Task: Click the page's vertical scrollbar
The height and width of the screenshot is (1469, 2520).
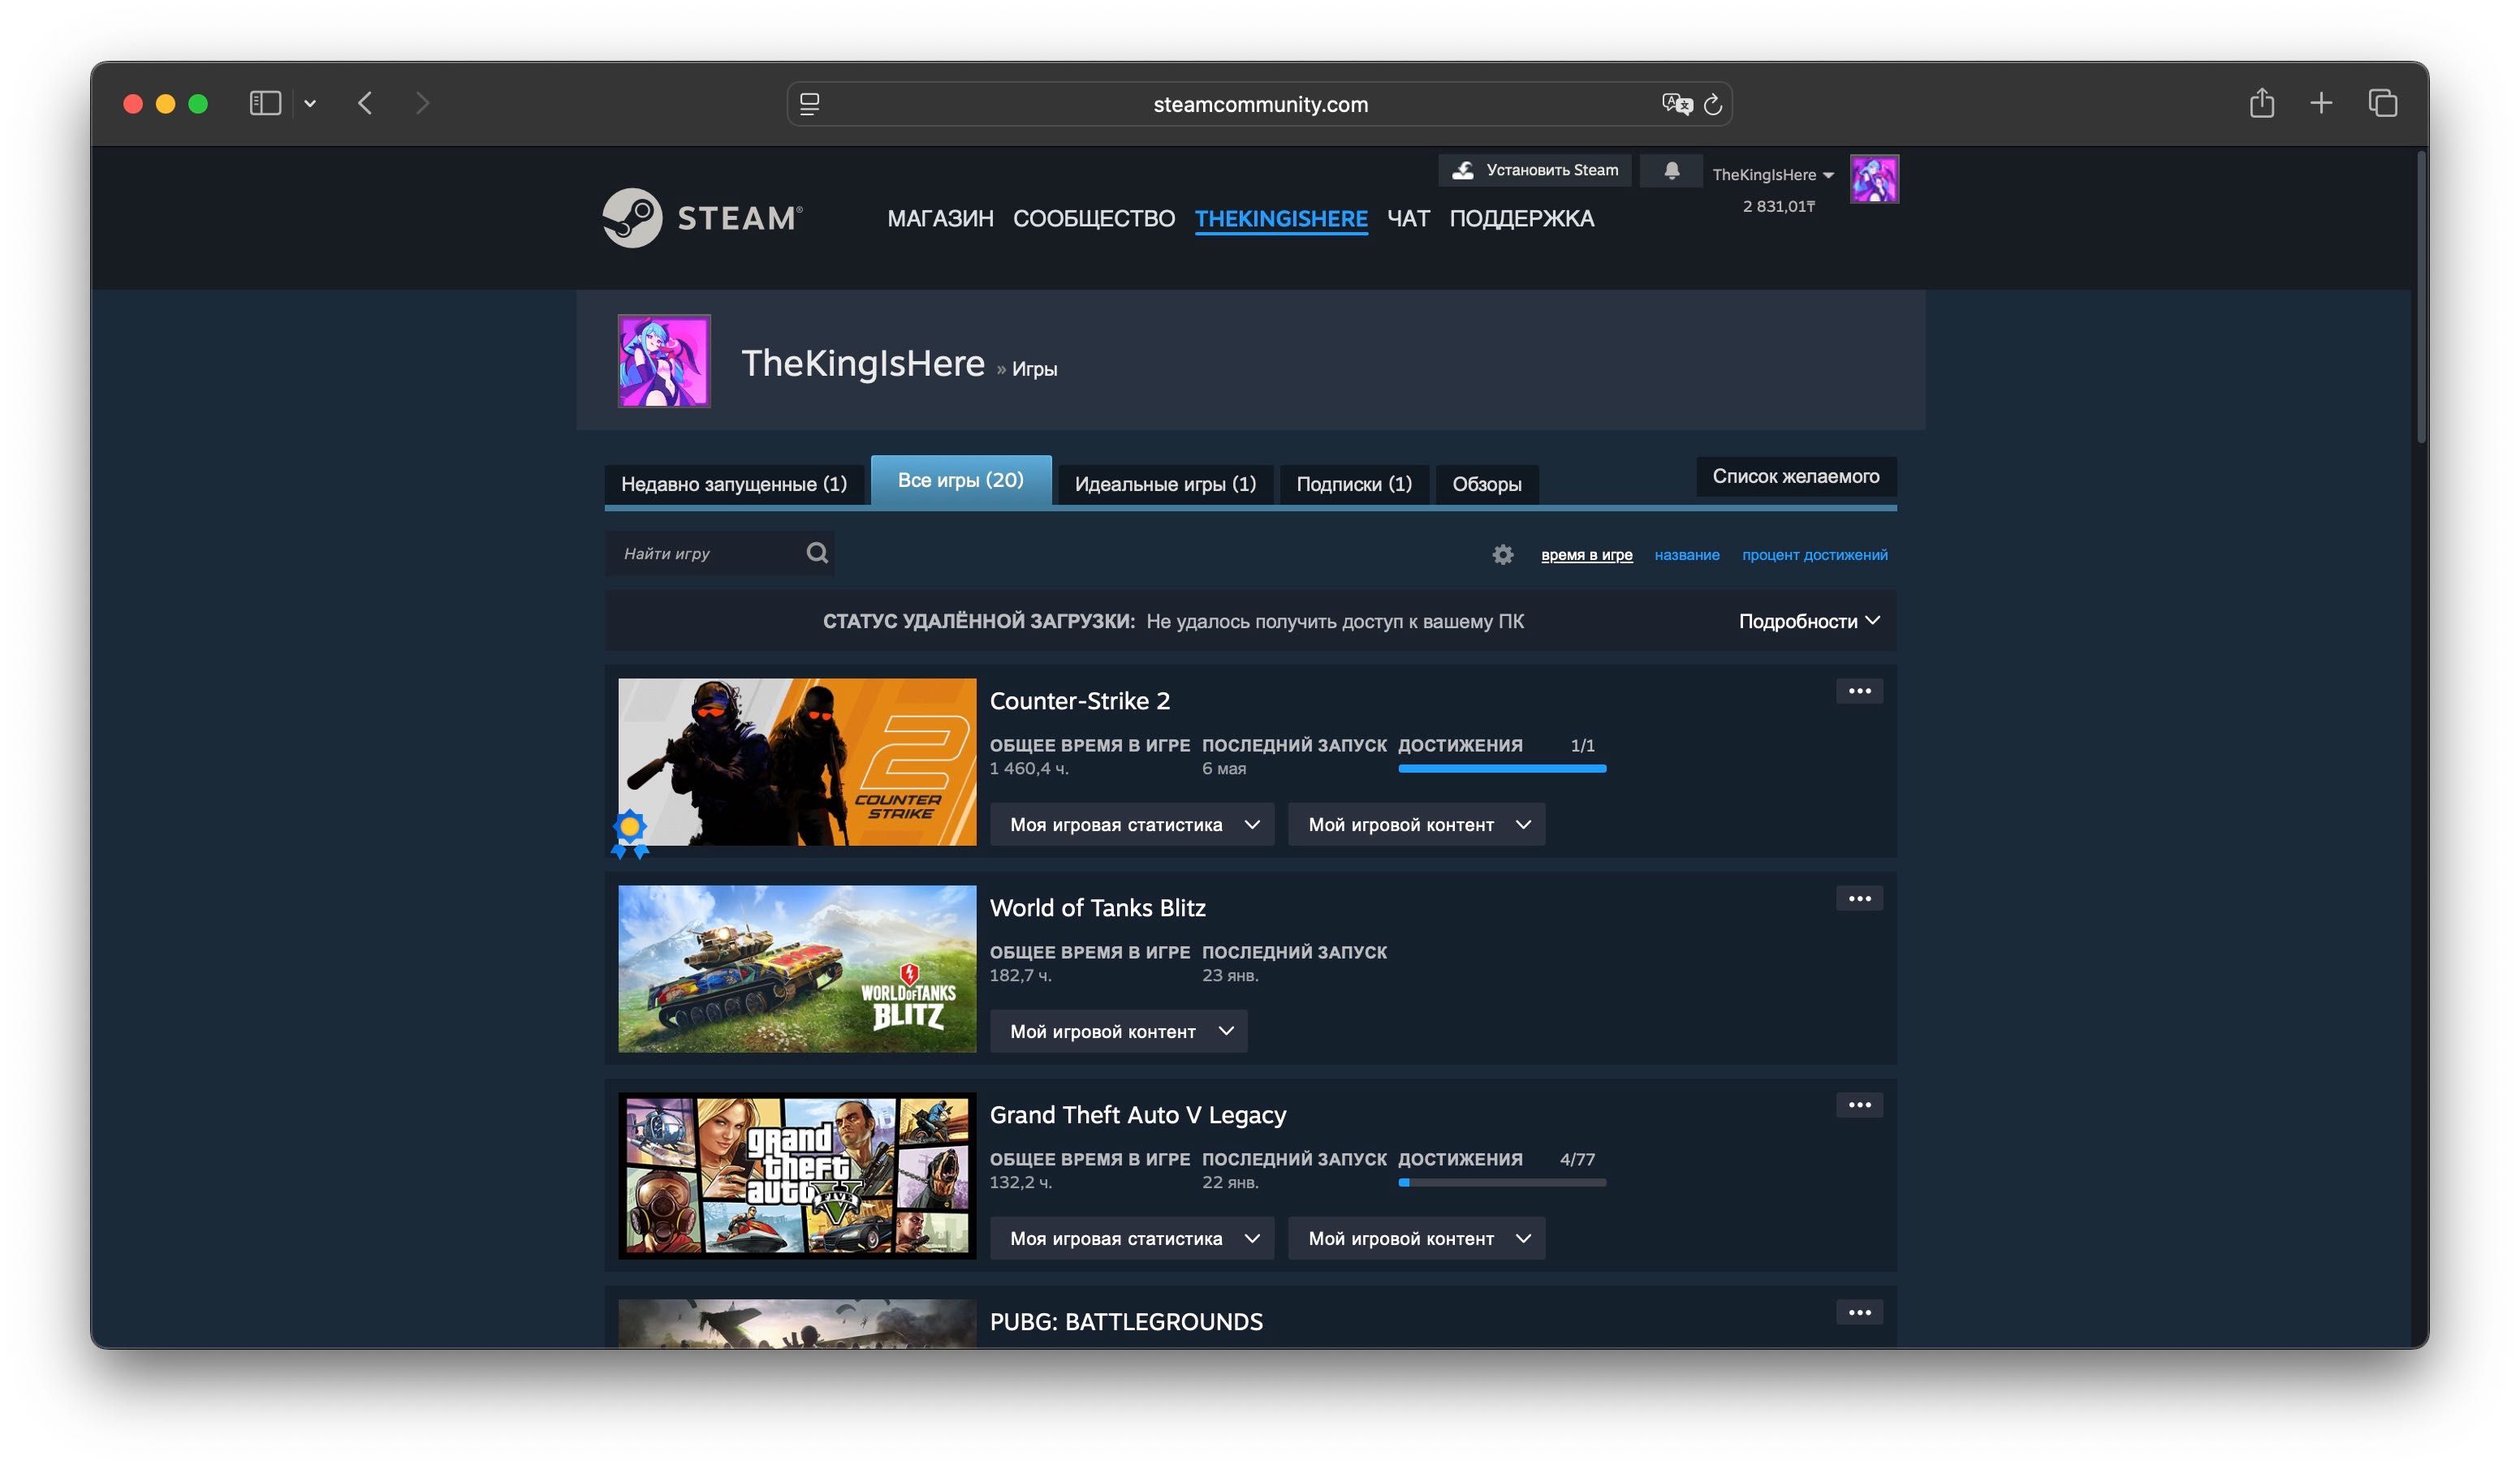Action: [x=2421, y=296]
